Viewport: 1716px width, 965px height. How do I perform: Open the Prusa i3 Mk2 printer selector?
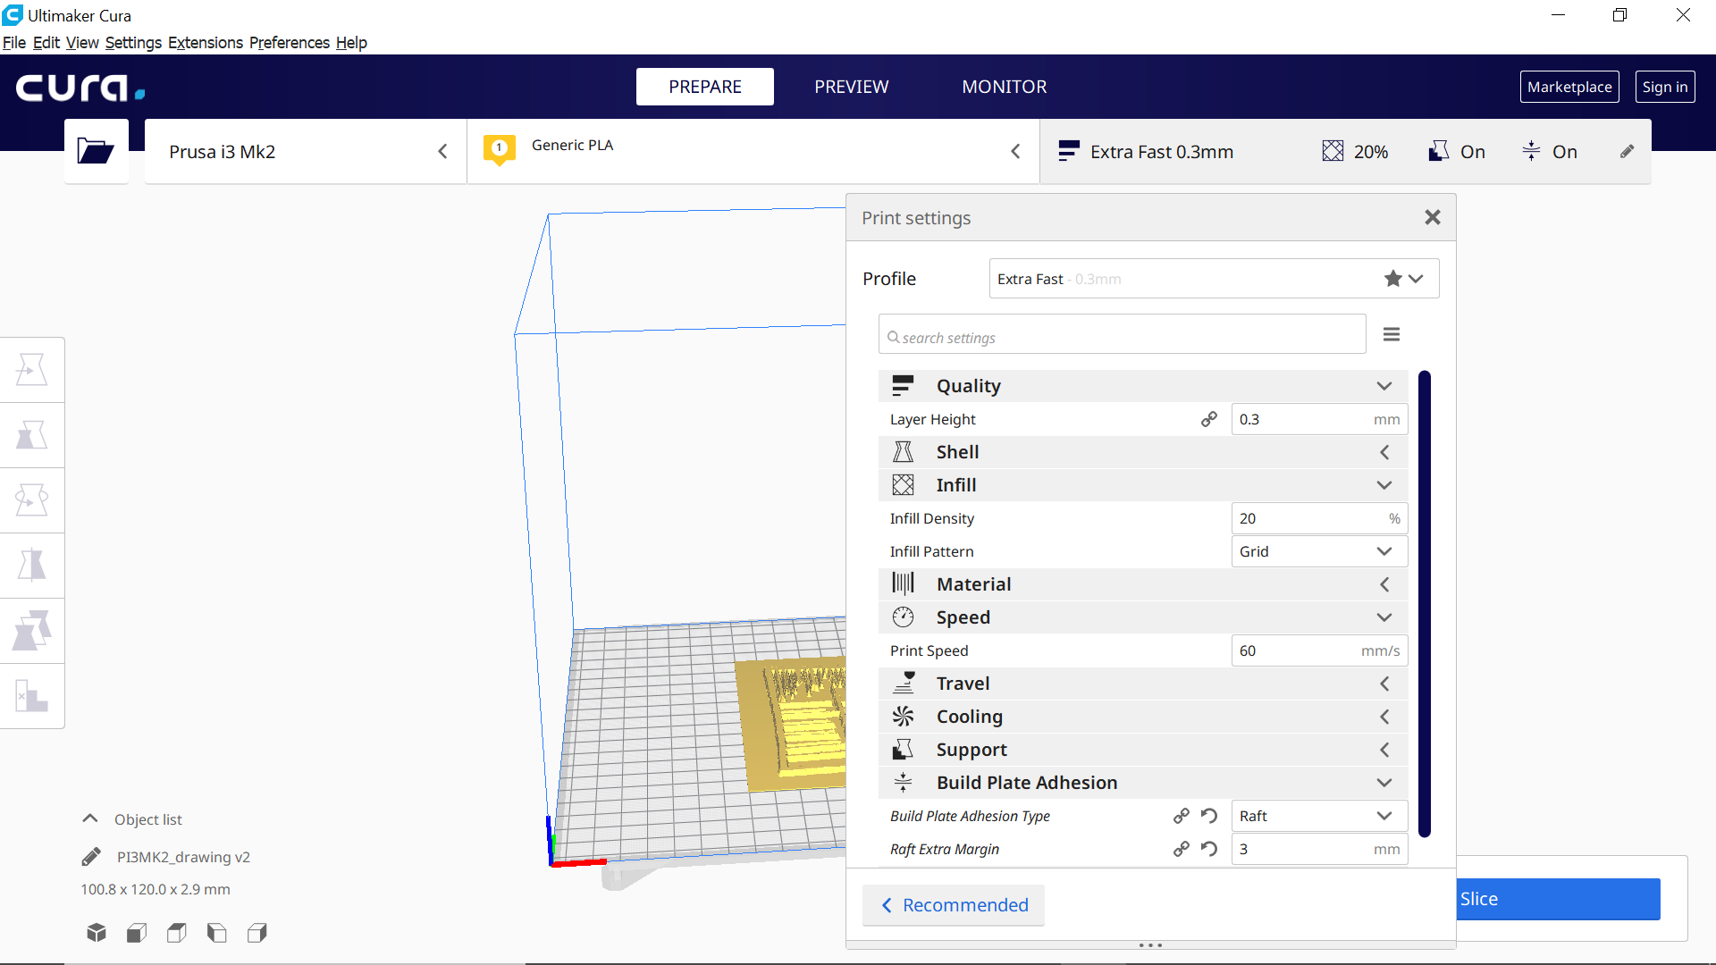306,152
